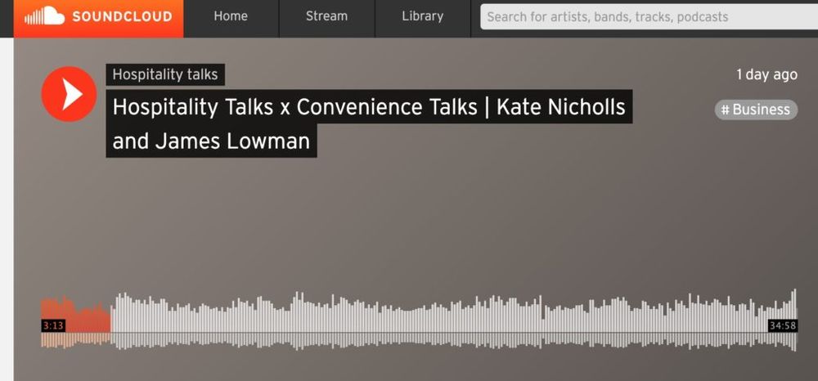Image resolution: width=818 pixels, height=381 pixels.
Task: Open the Home tab
Action: (231, 16)
